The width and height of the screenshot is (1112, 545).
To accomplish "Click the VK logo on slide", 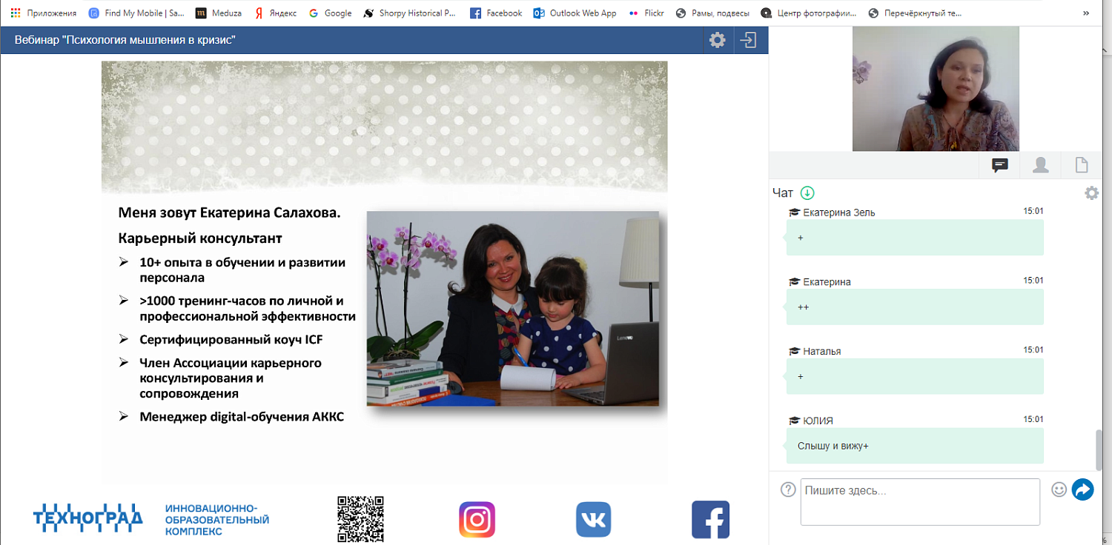I will pos(593,520).
